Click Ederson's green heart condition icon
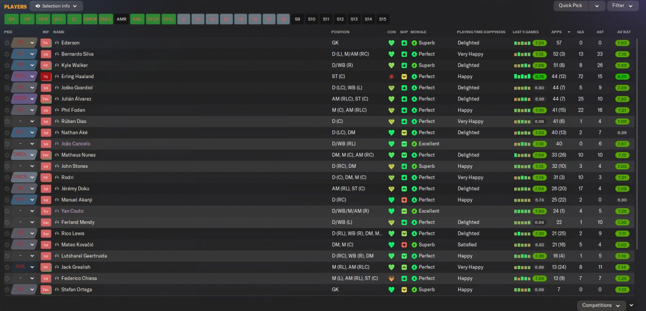This screenshot has height=311, width=646. click(x=391, y=43)
